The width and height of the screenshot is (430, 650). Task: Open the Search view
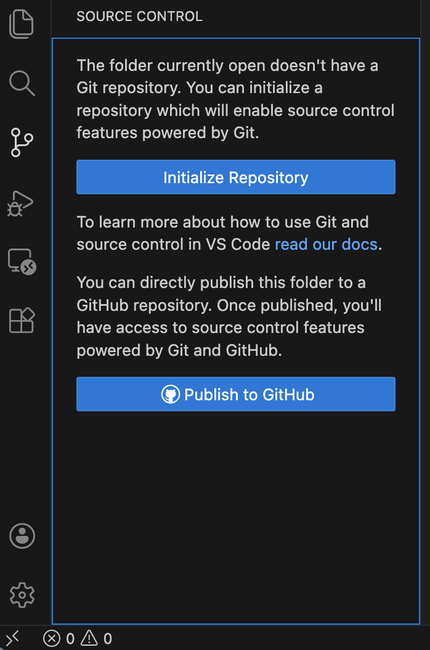click(x=22, y=83)
